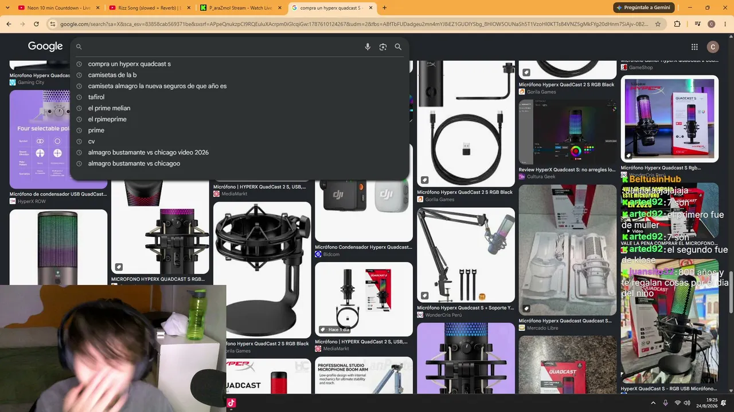Viewport: 734px width, 412px height.
Task: Focus the Chrome address bar URL
Action: point(354,24)
